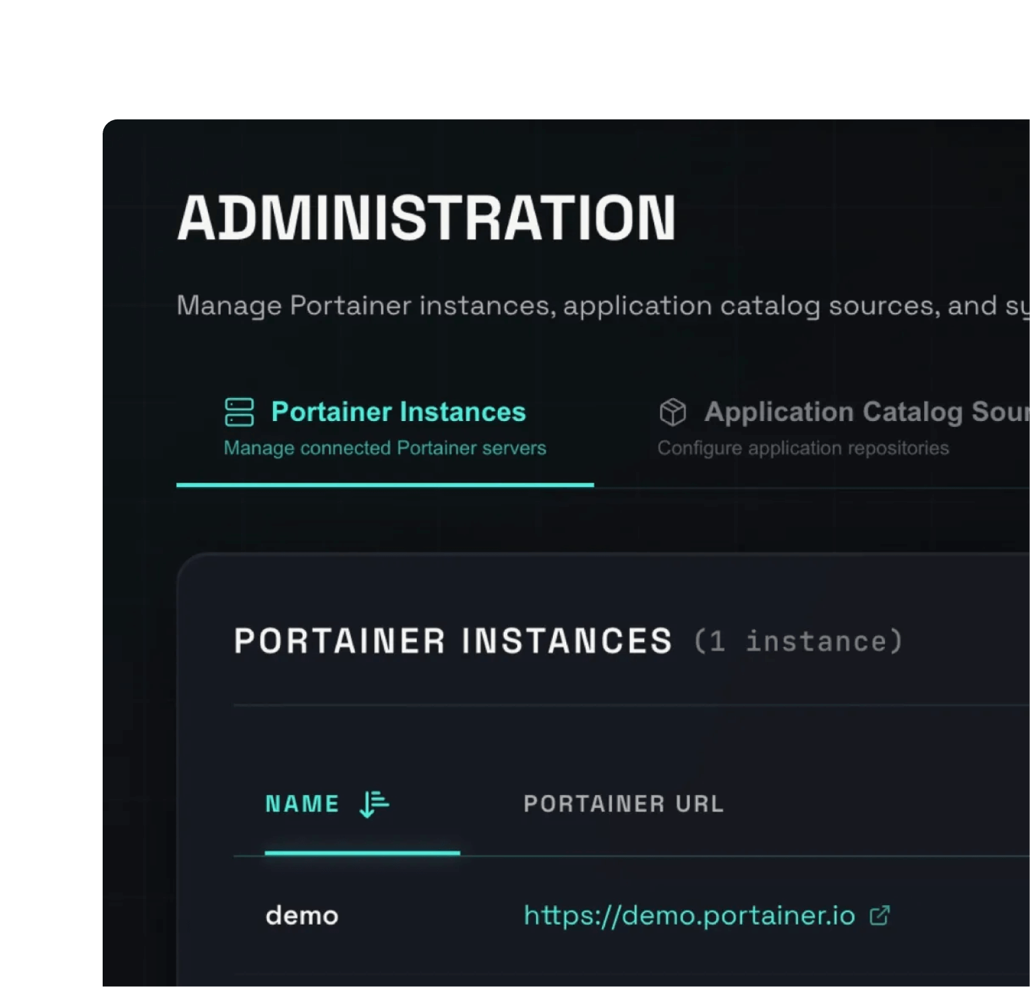The height and width of the screenshot is (987, 1030).
Task: Click the descending sort arrow icon
Action: click(374, 804)
